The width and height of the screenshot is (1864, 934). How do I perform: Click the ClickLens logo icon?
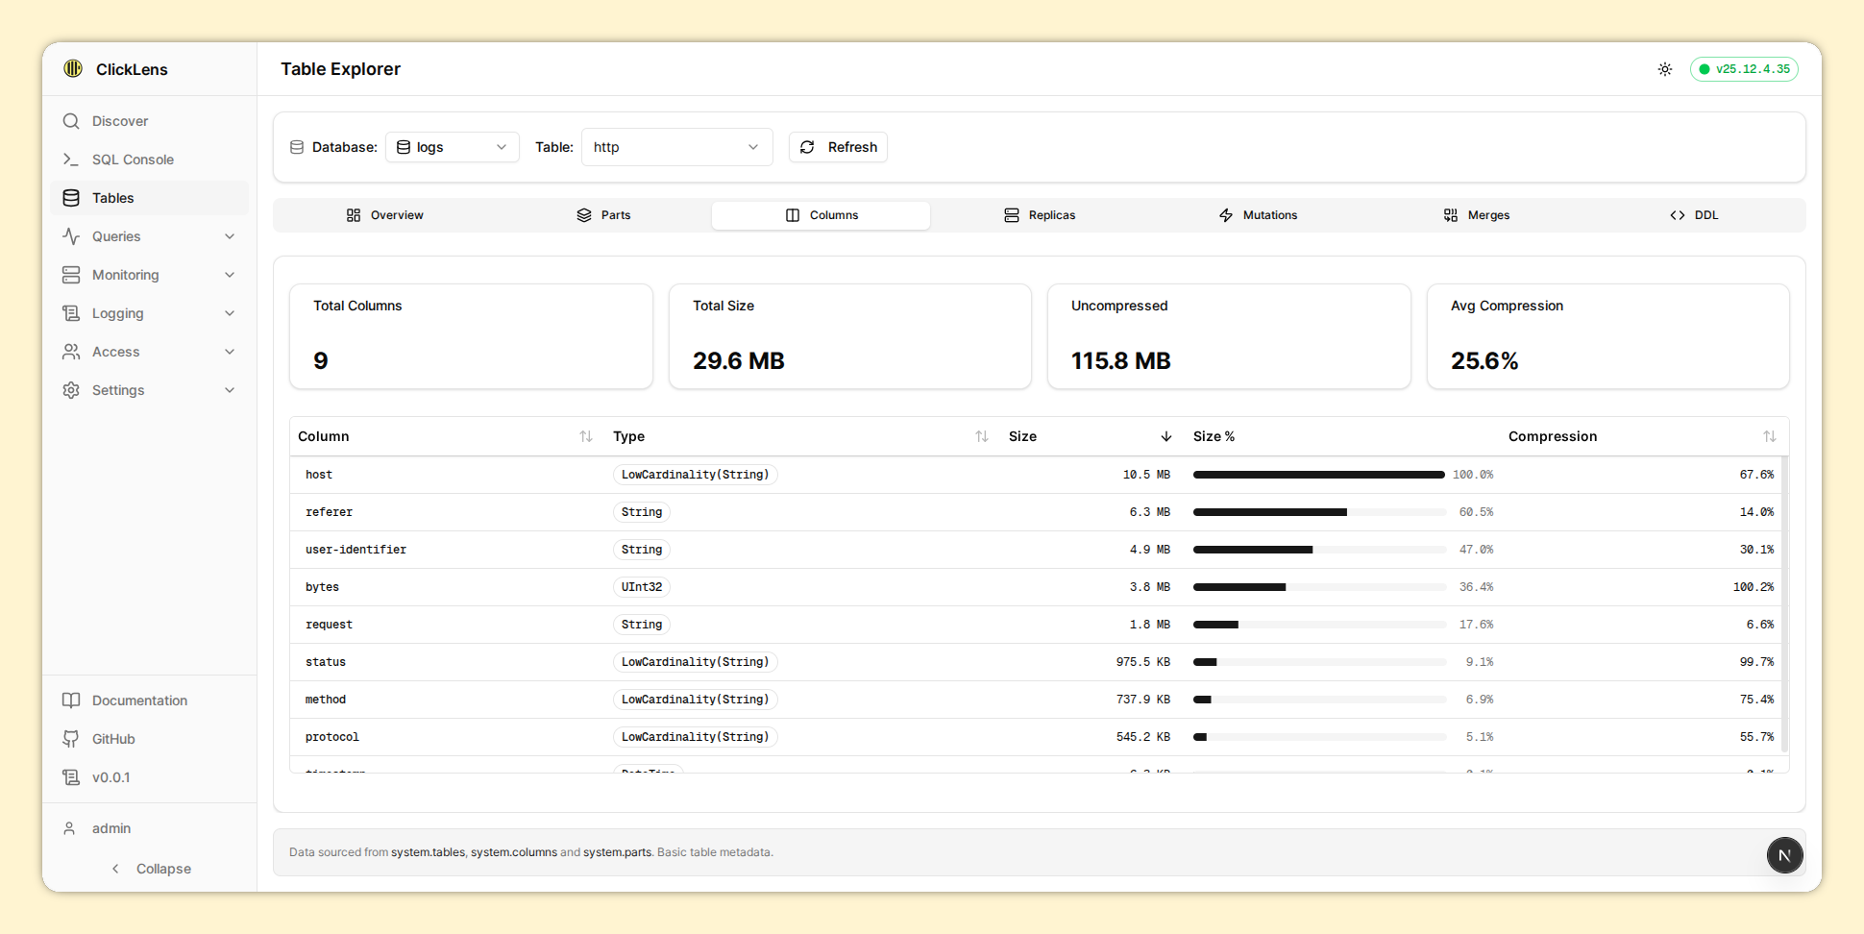[x=73, y=68]
